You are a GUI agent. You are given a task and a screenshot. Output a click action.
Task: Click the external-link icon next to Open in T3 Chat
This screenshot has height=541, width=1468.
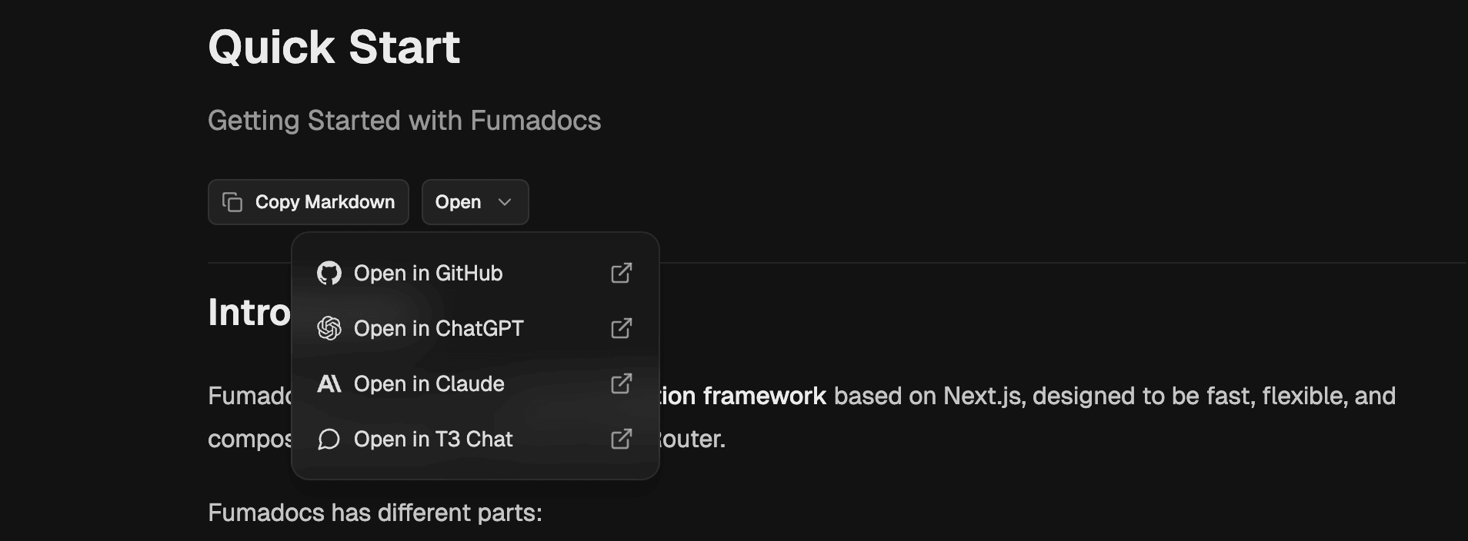[622, 439]
